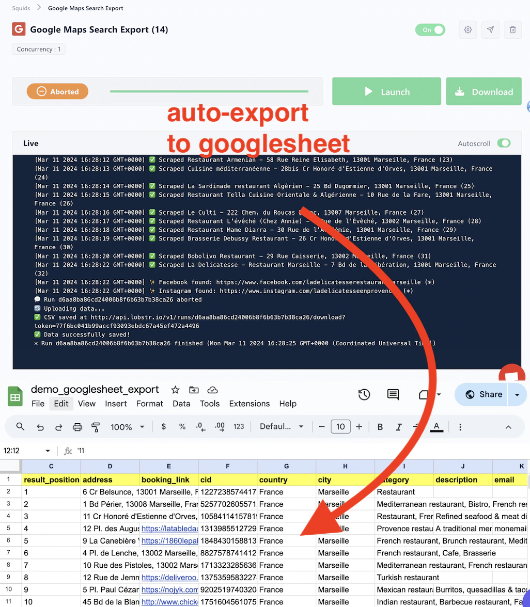Open Google Sheets home icon

pos(15,396)
